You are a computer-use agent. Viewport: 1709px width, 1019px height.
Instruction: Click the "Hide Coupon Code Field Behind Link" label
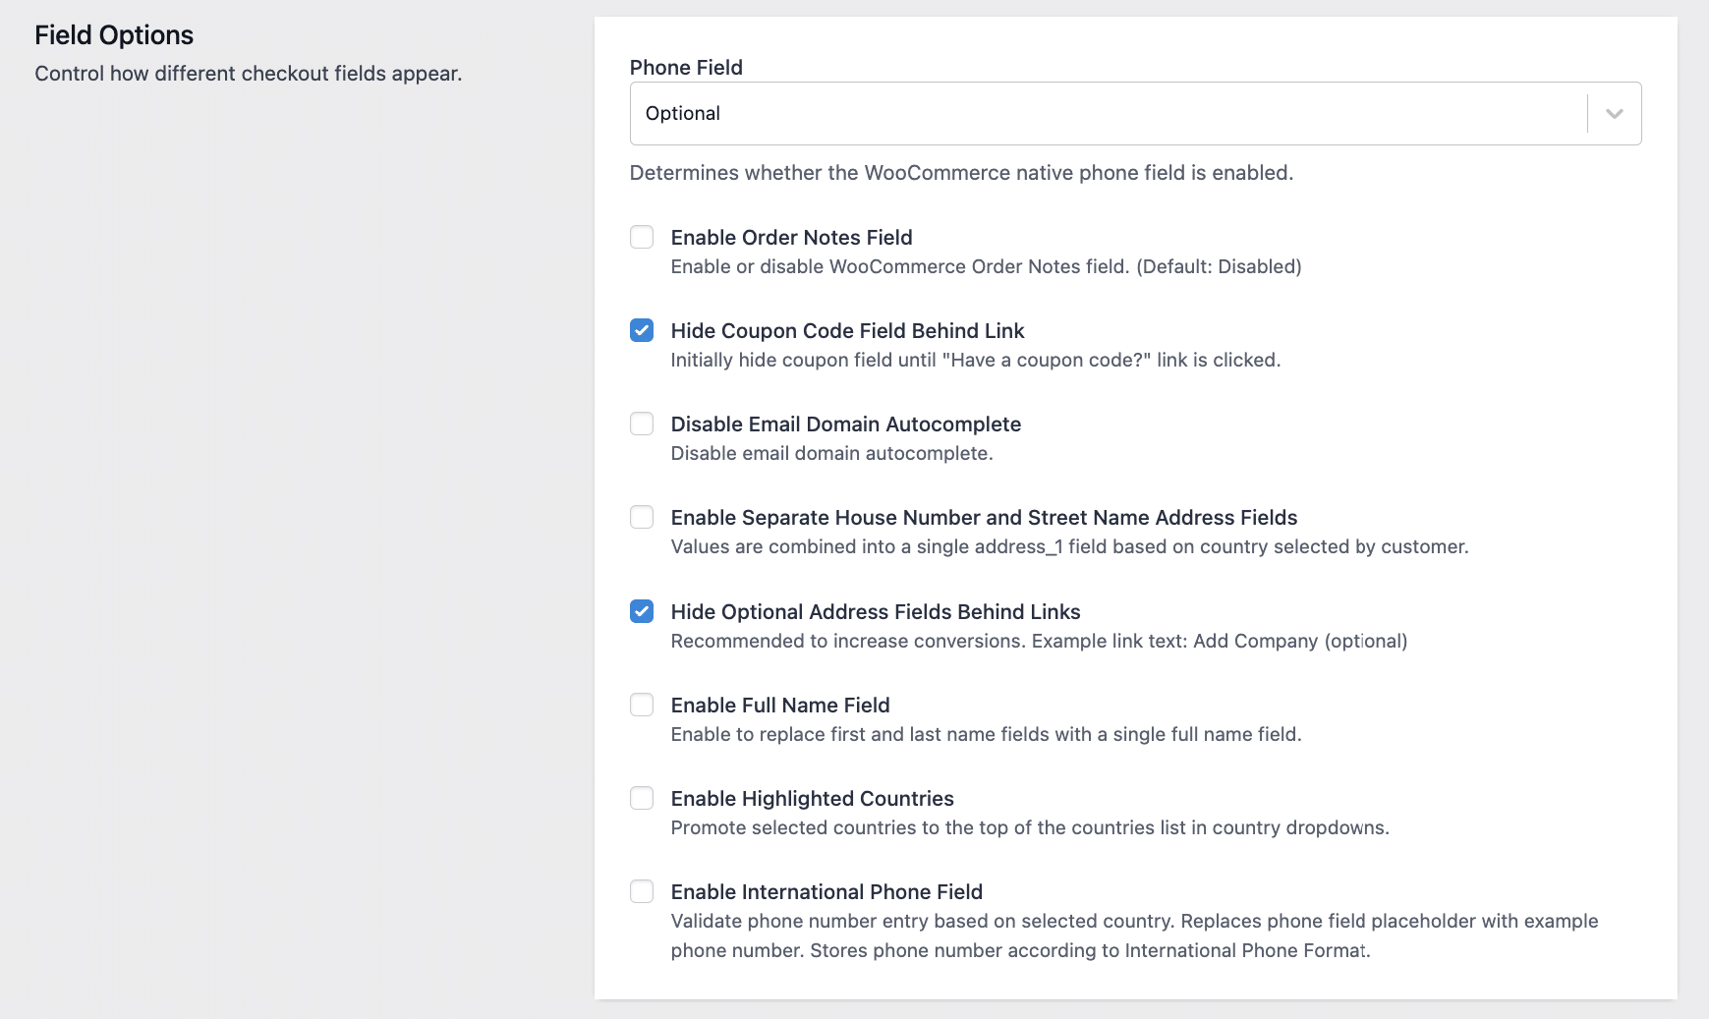[x=847, y=331]
